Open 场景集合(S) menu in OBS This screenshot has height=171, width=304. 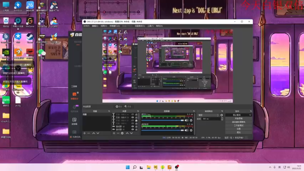140,26
